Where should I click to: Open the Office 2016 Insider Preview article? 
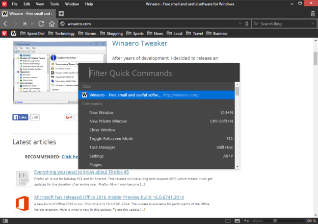pos(109,197)
